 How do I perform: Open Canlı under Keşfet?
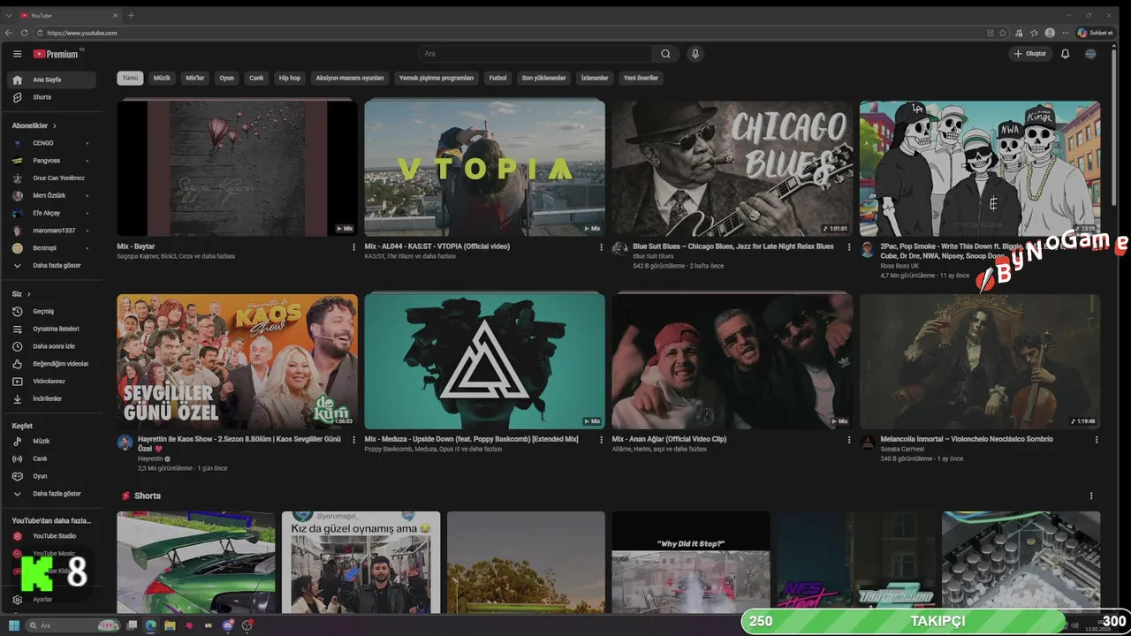51,458
